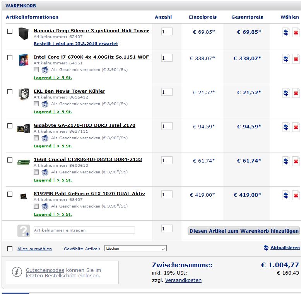The image size is (301, 294).
Task: Select the EKL Ben Nevis row checkbox
Action: coord(10,92)
